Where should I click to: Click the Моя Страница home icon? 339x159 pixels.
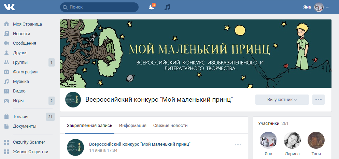(x=6, y=24)
